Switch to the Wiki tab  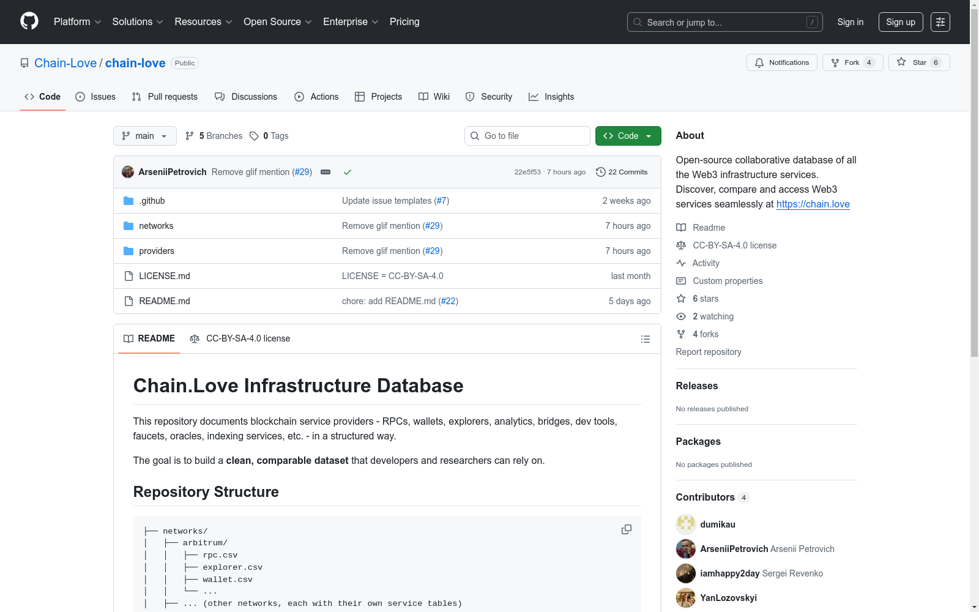point(434,97)
